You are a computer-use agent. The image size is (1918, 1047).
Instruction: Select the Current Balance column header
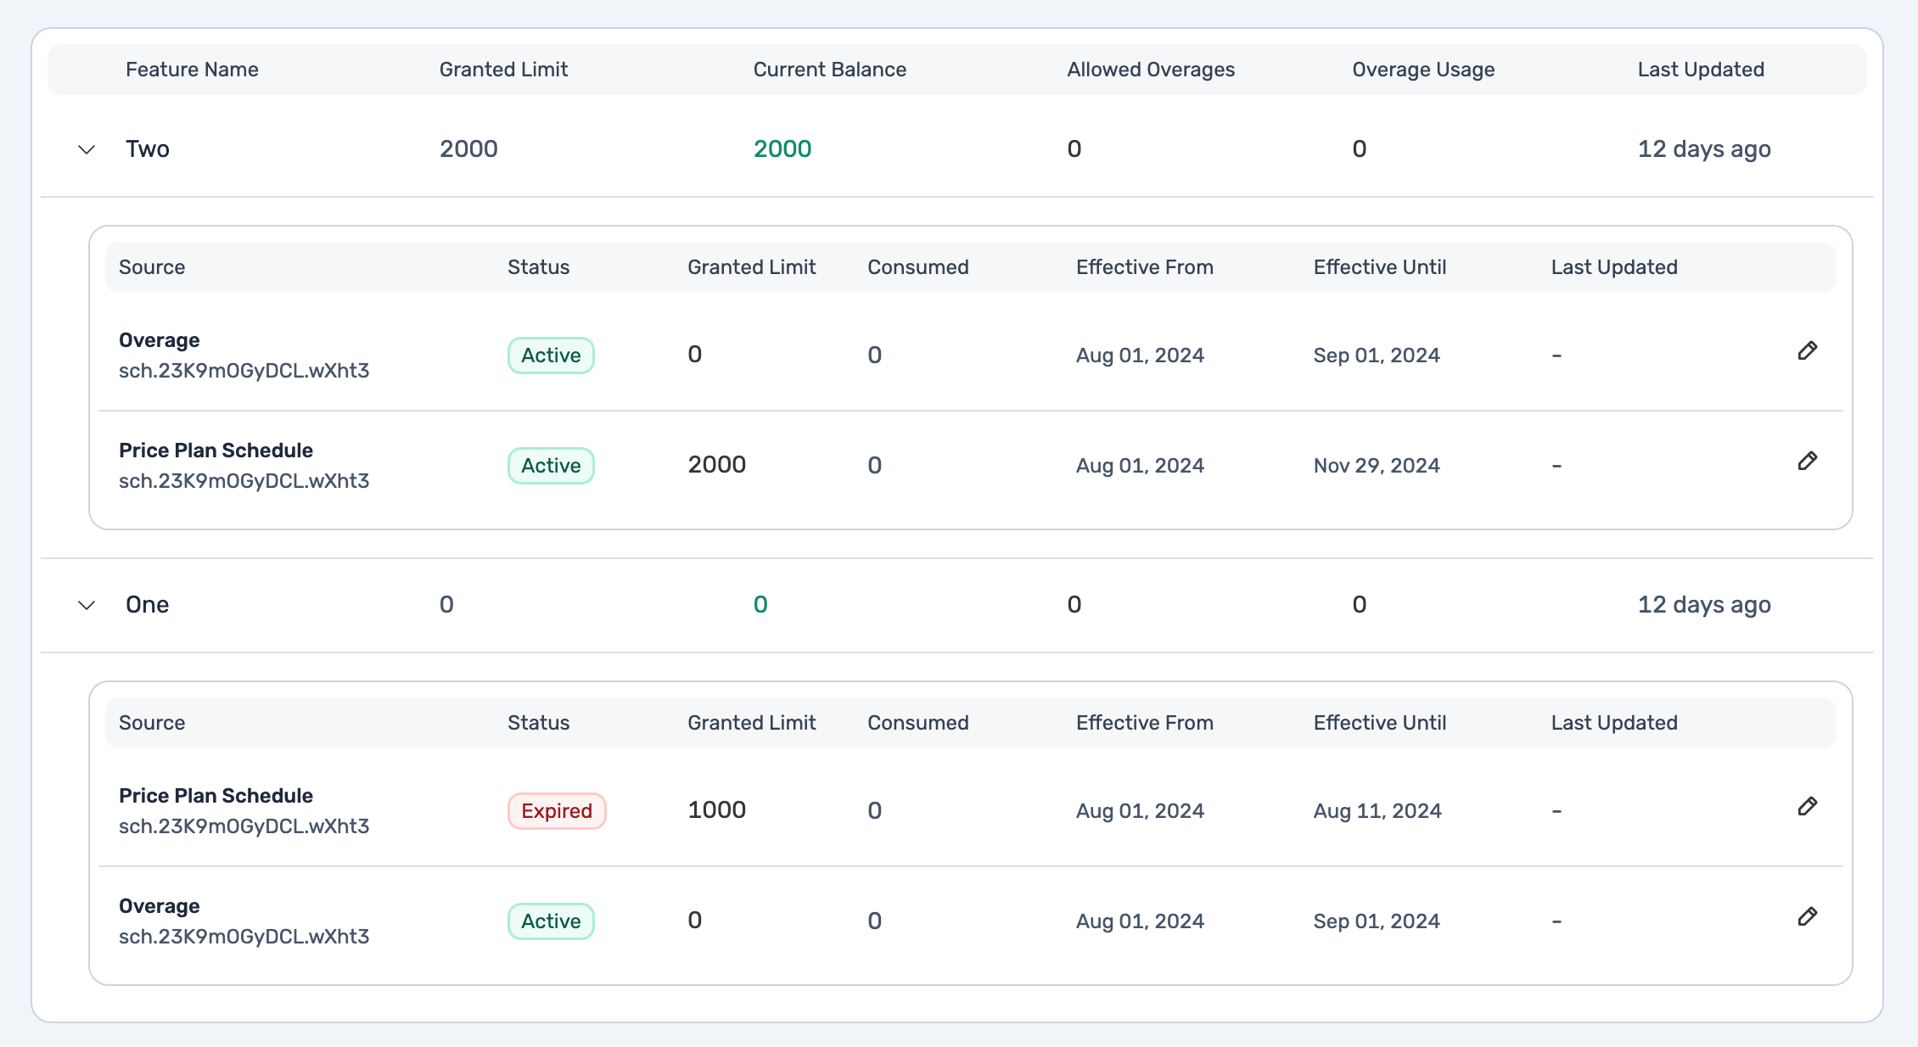(x=829, y=70)
